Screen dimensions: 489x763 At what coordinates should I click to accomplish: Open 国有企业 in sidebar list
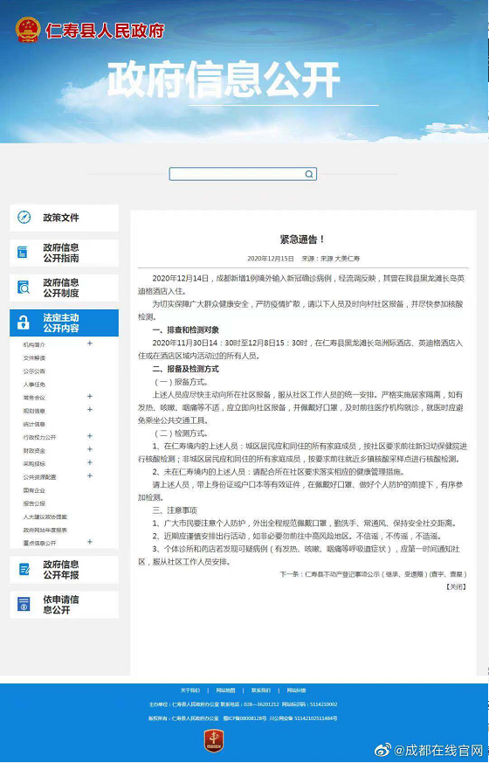pos(33,490)
